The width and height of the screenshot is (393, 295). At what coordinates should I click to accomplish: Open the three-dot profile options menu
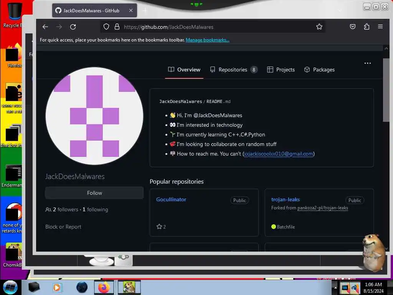[367, 63]
